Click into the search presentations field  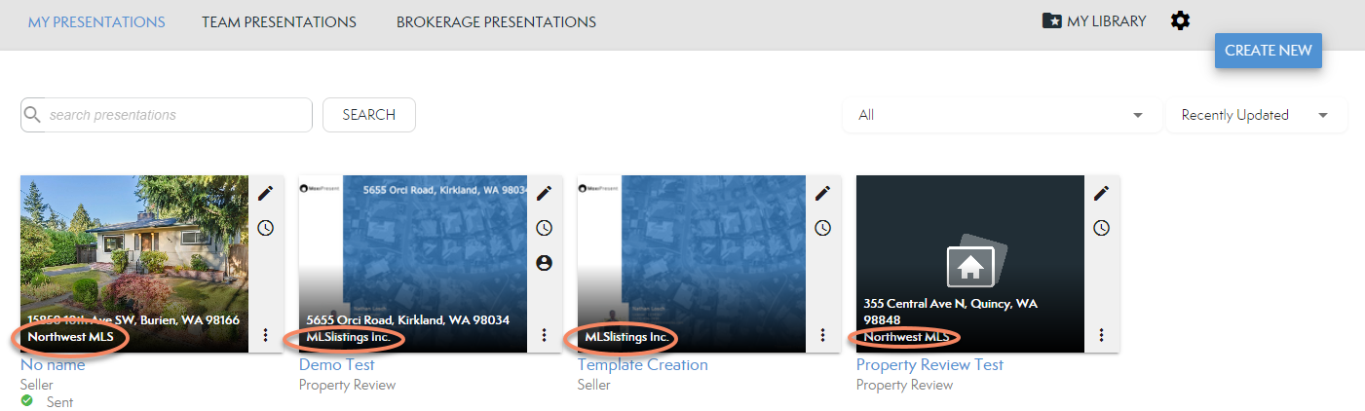point(175,115)
